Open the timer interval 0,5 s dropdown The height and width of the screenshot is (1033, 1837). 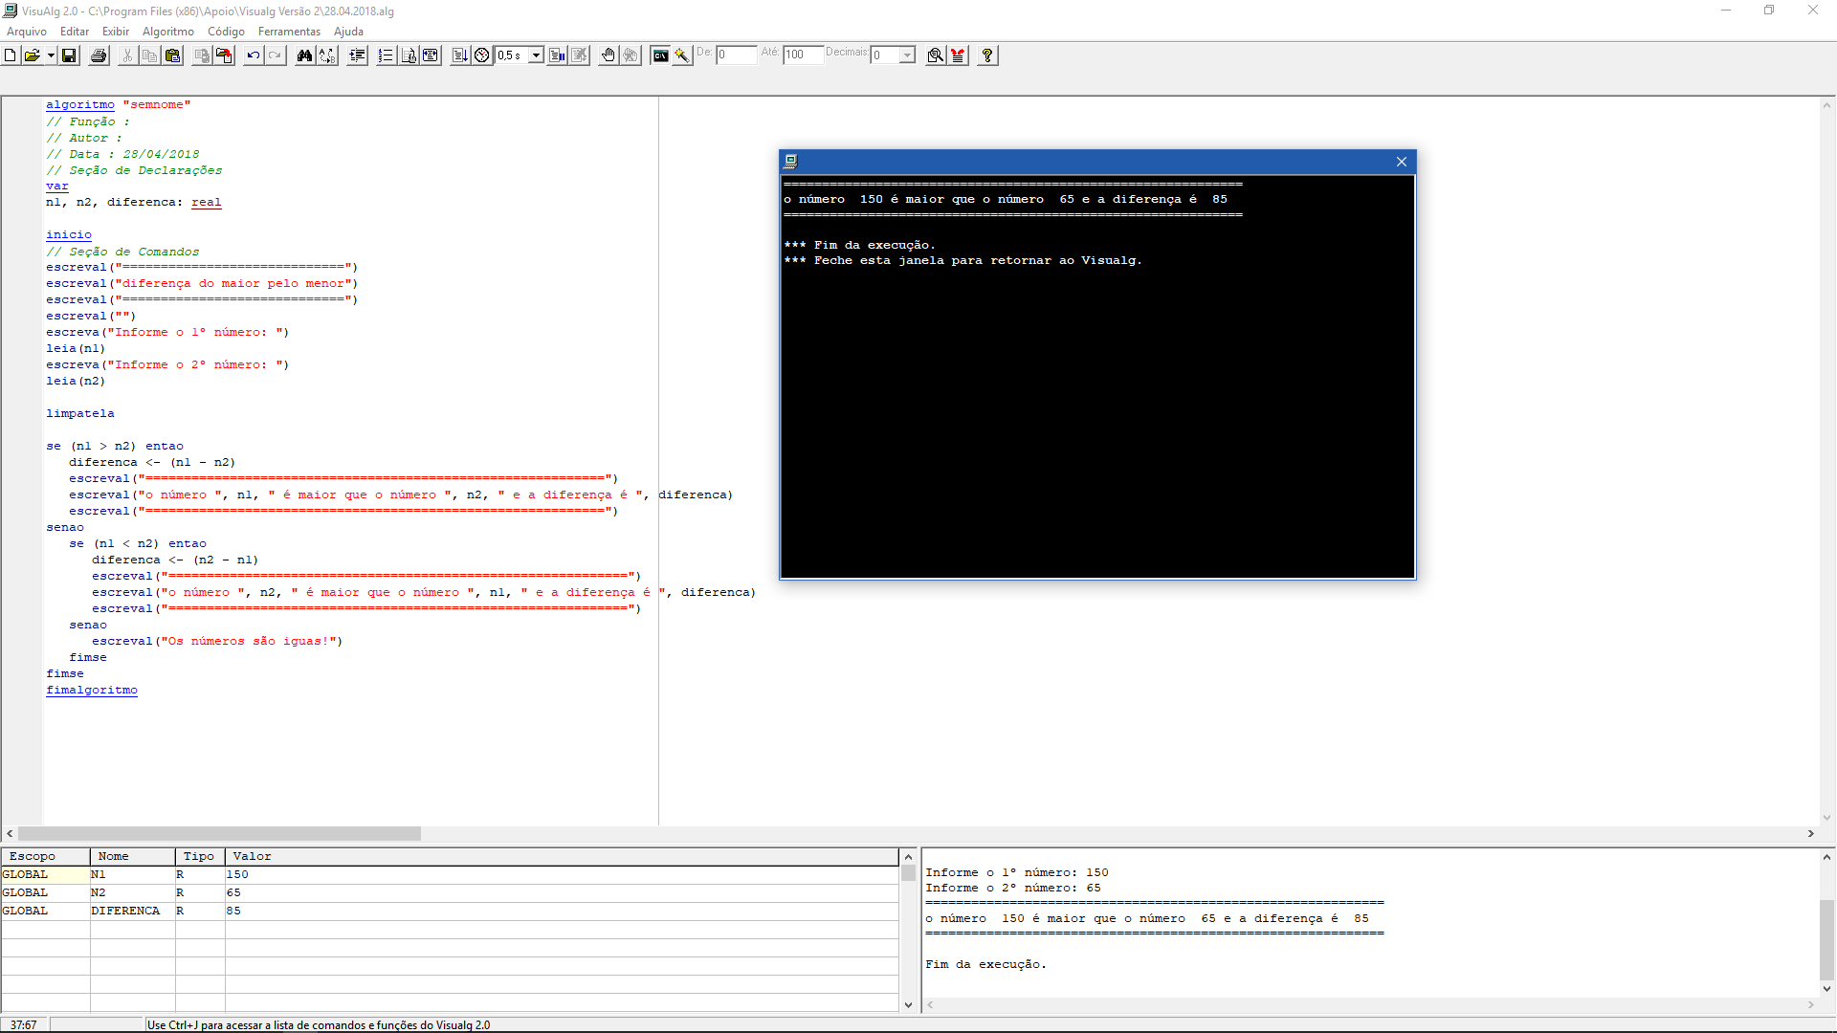[x=536, y=55]
